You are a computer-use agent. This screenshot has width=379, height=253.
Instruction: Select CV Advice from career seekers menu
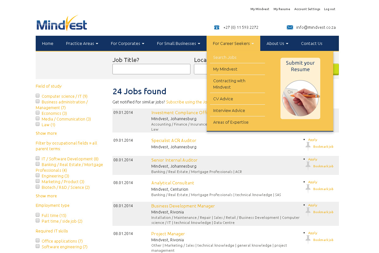click(x=223, y=99)
